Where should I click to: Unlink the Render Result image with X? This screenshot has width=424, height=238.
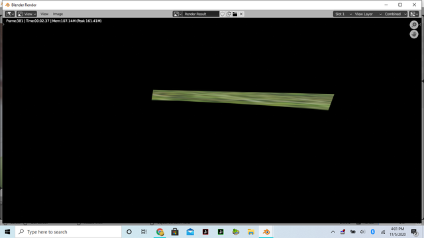click(x=241, y=14)
